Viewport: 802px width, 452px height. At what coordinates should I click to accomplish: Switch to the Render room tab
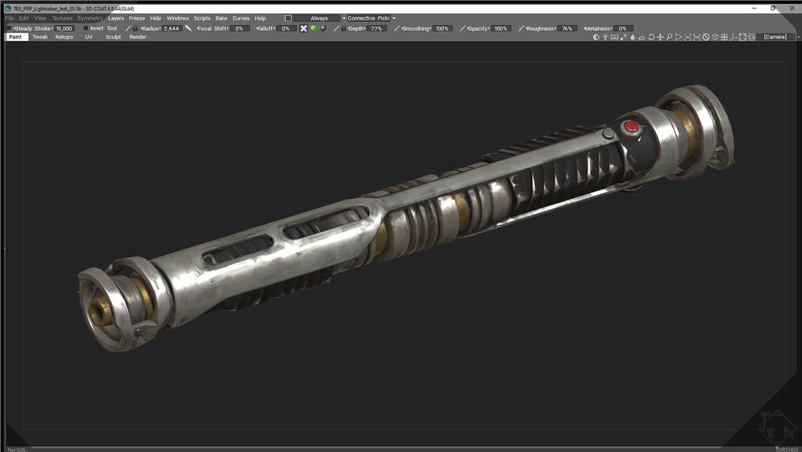point(138,37)
